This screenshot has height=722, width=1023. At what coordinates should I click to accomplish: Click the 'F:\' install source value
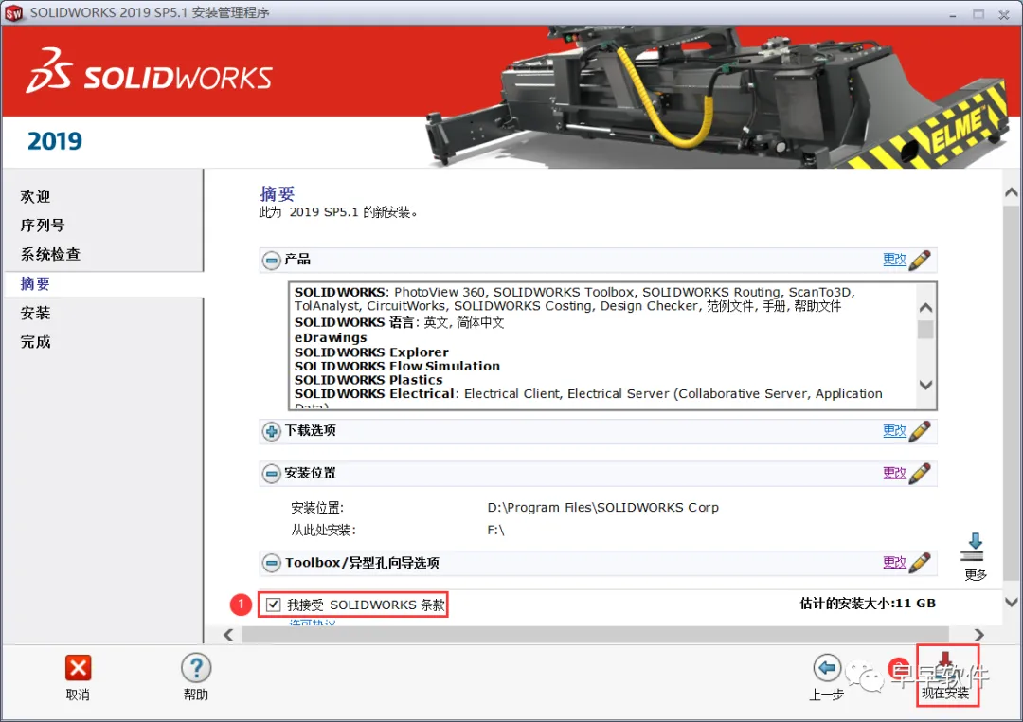pos(495,530)
